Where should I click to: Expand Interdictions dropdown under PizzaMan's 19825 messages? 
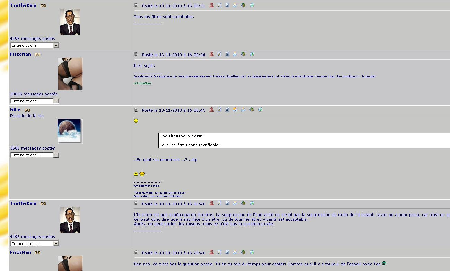coord(35,101)
